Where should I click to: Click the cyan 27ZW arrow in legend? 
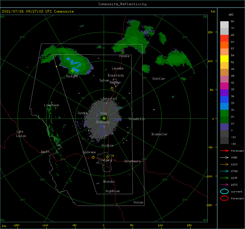[224, 171]
